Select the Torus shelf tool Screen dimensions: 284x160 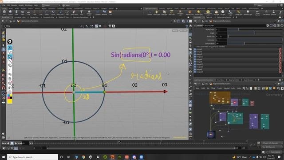click(x=23, y=12)
